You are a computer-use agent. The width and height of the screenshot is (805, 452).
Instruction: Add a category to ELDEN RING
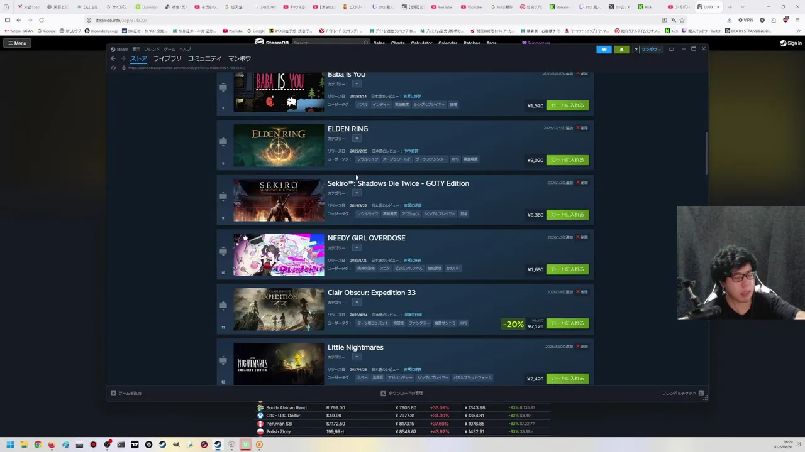point(356,139)
